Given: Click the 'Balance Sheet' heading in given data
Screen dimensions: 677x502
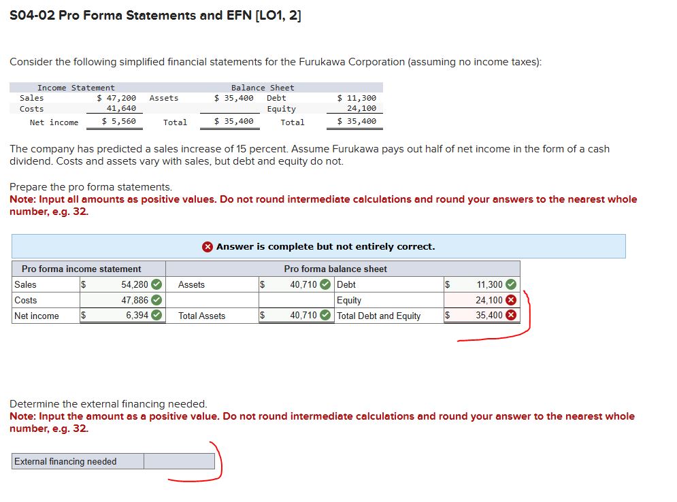Looking at the screenshot, I should pos(263,88).
